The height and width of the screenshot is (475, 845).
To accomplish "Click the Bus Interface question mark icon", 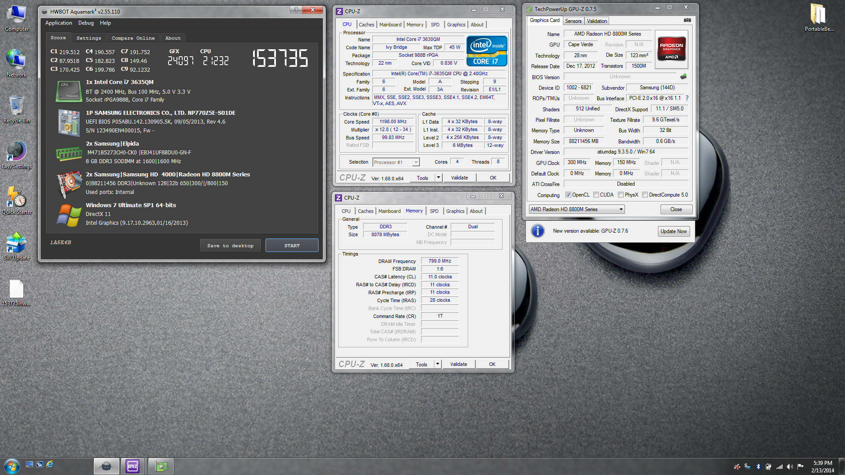I will click(687, 98).
